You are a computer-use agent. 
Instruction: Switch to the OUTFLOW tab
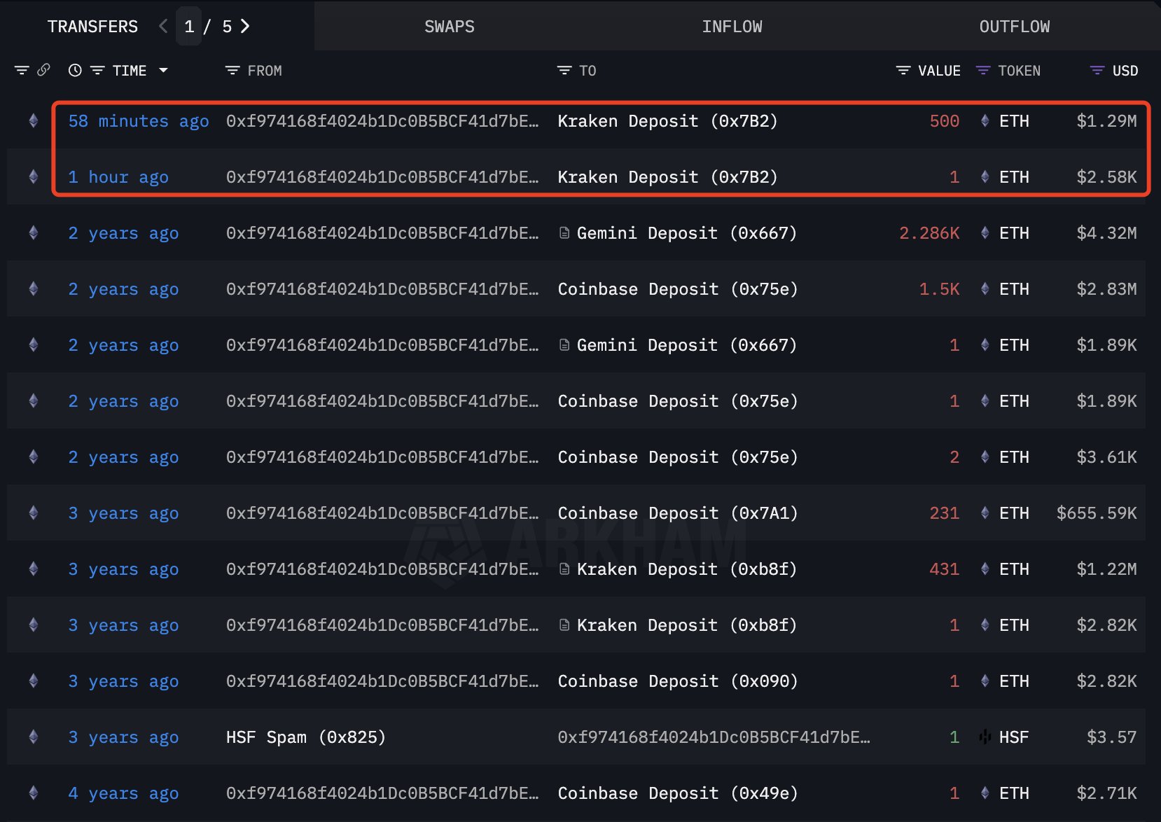pos(1015,27)
